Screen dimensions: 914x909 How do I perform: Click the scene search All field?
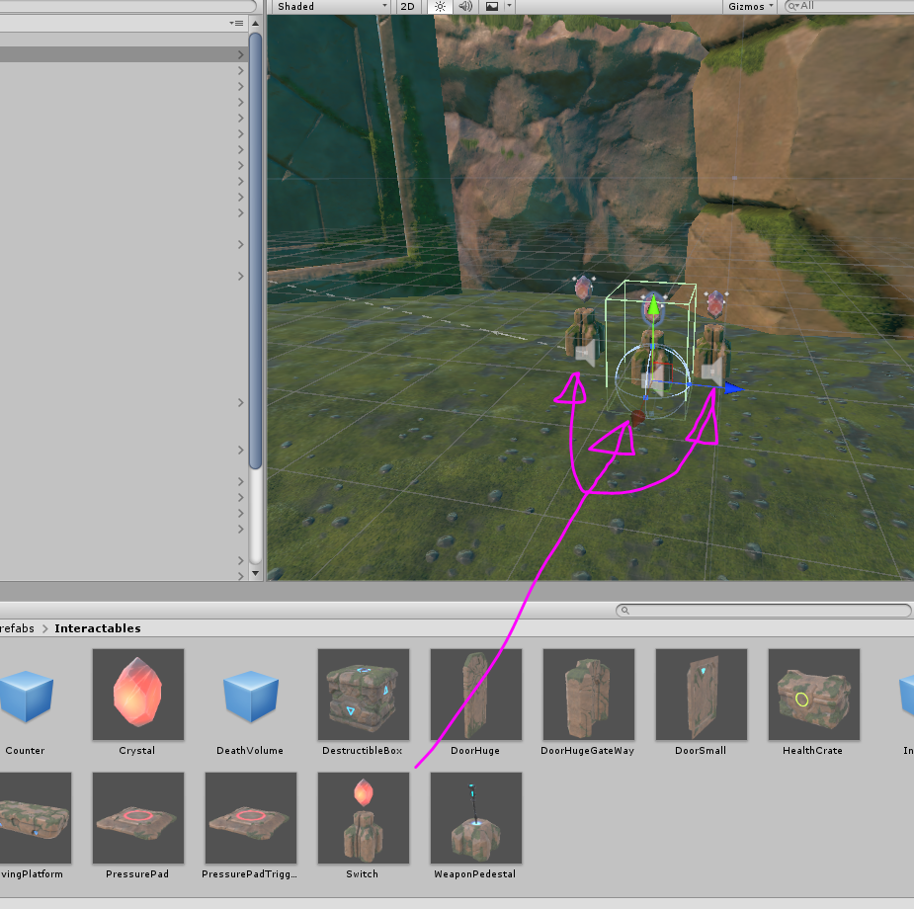pos(849,6)
